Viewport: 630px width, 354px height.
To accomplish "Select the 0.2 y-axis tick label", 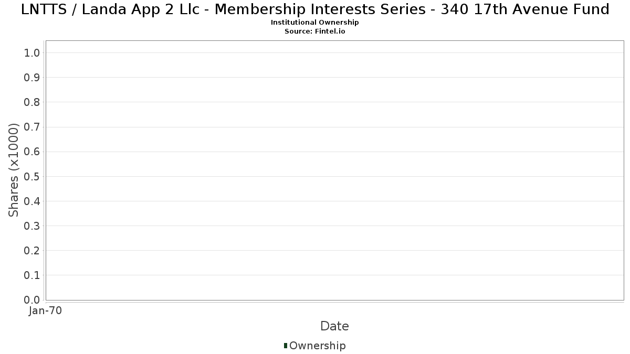I will pos(32,251).
